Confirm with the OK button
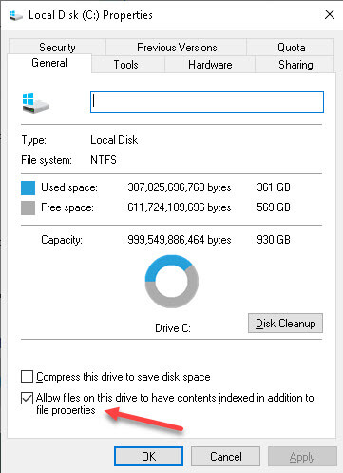 148,457
